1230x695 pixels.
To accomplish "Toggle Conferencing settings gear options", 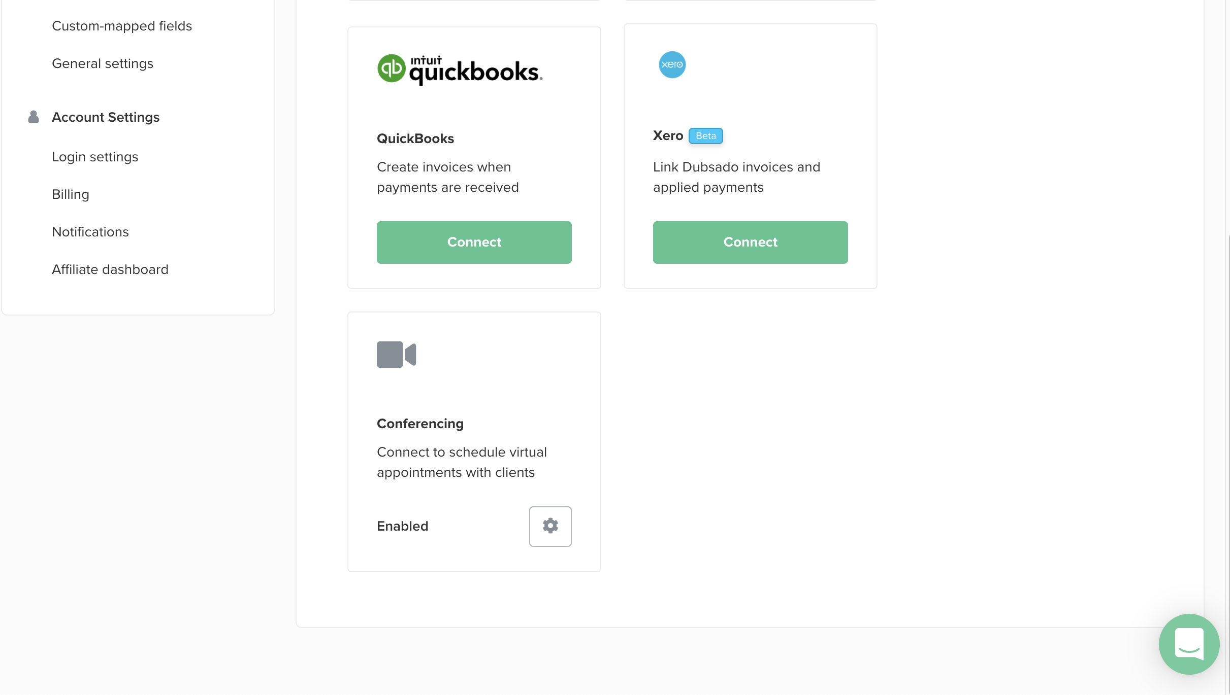I will tap(550, 526).
